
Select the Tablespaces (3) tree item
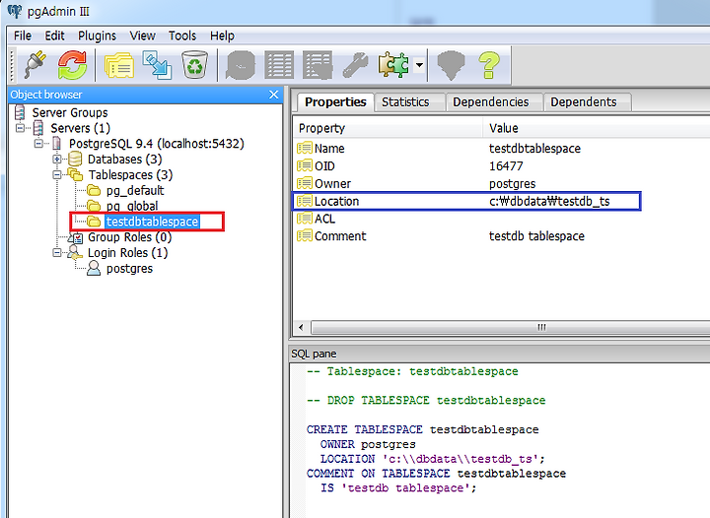tap(130, 175)
